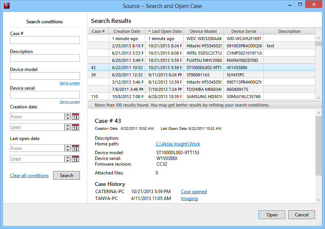Click Set to current under Device model
Image resolution: width=325 pixels, height=229 pixels.
(x=70, y=83)
